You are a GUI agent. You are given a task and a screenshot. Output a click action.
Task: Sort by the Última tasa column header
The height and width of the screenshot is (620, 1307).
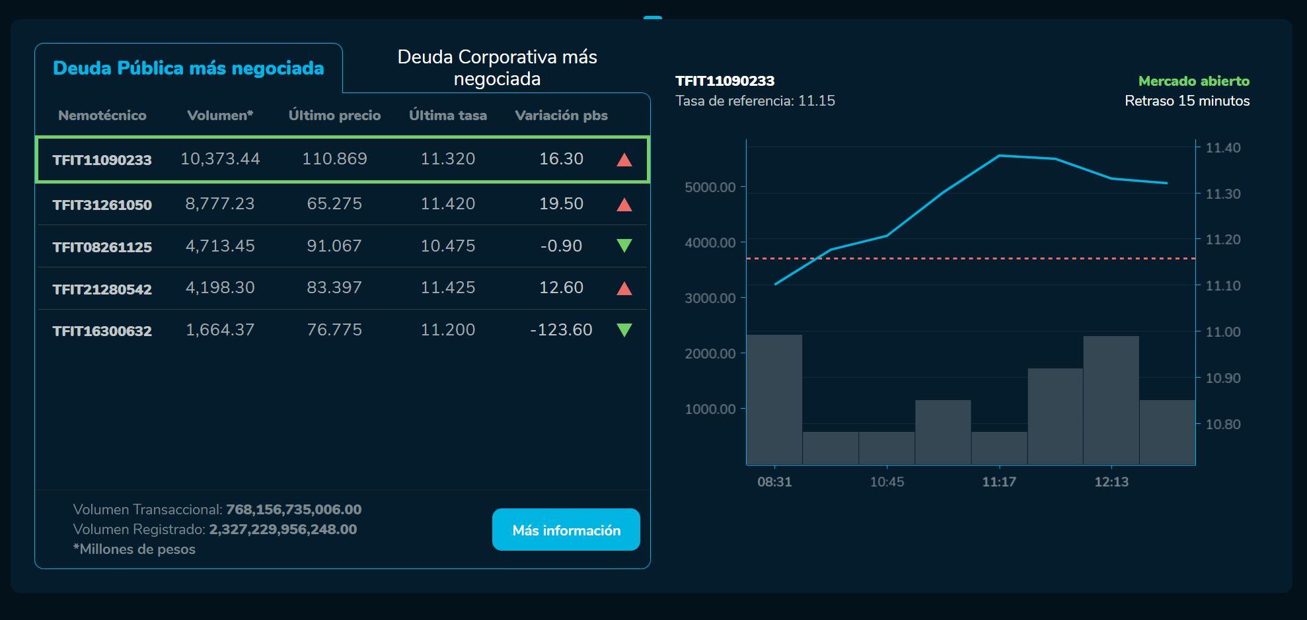tap(448, 114)
